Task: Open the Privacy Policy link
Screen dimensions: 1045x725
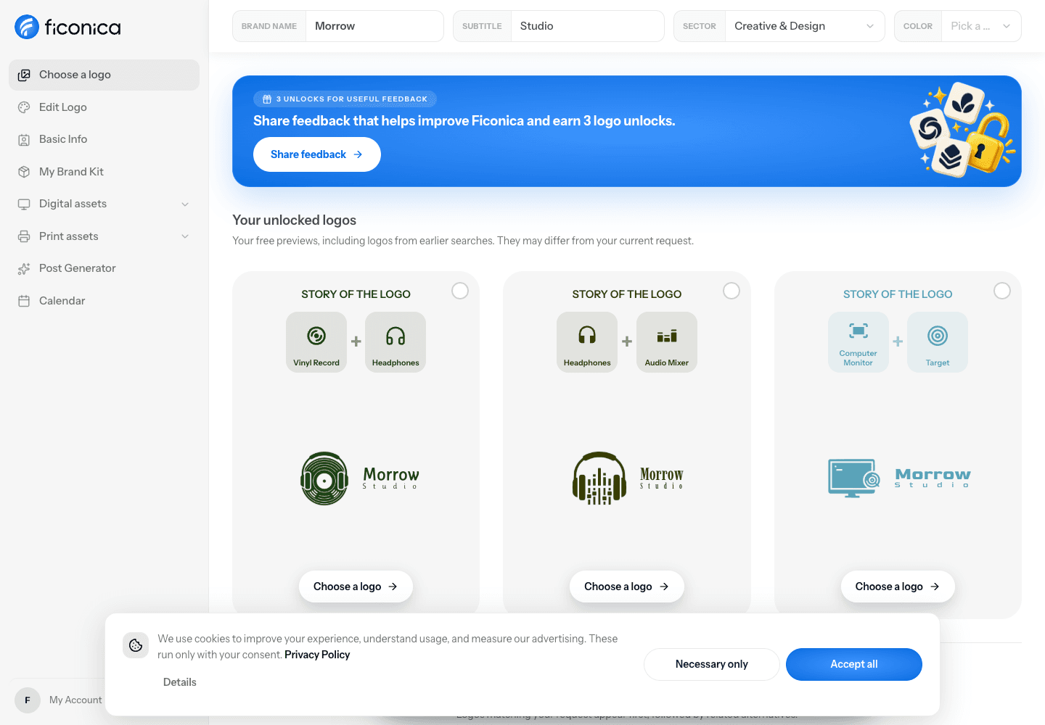Action: click(317, 655)
